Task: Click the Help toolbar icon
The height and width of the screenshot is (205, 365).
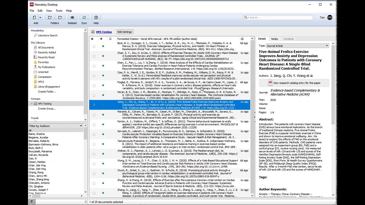Action: point(96,17)
